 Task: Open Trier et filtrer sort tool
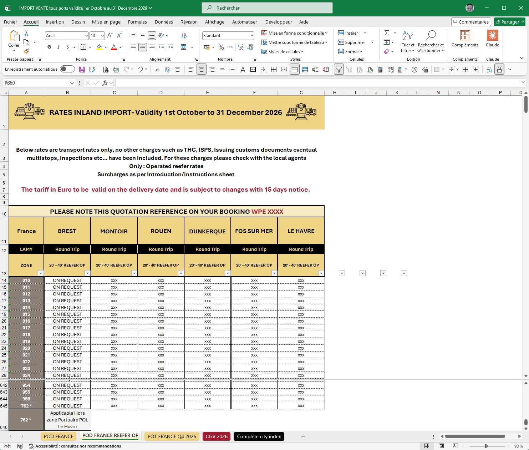click(408, 41)
